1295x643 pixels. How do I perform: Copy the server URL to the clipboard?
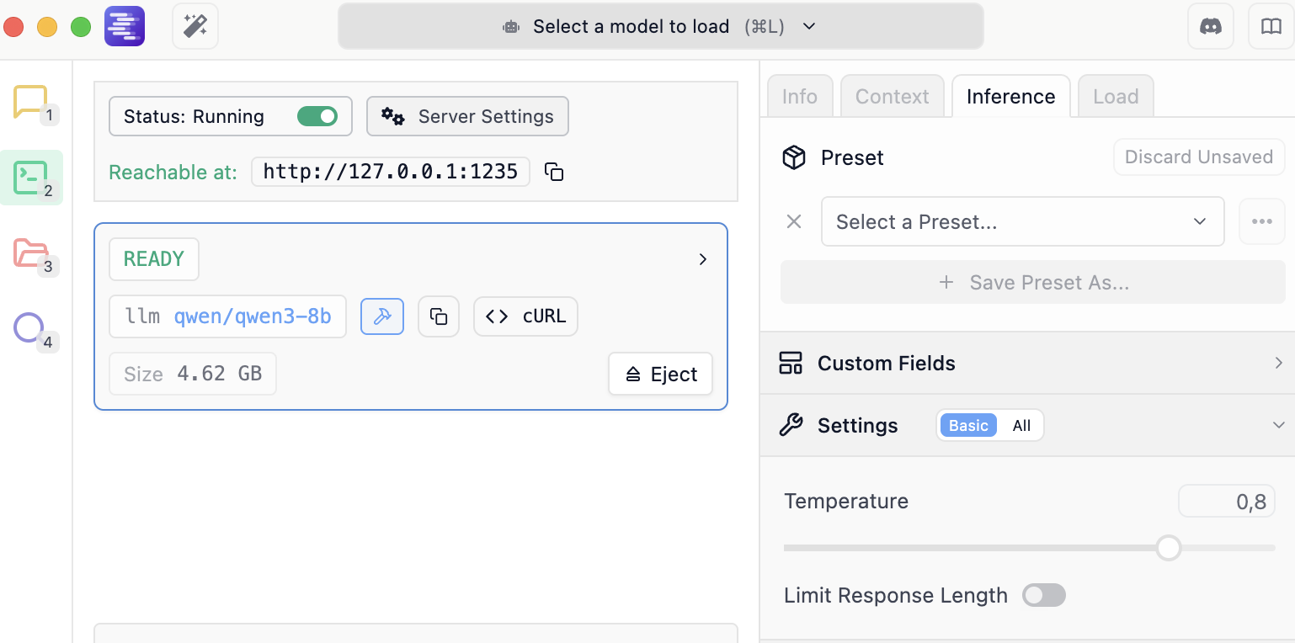pyautogui.click(x=554, y=172)
